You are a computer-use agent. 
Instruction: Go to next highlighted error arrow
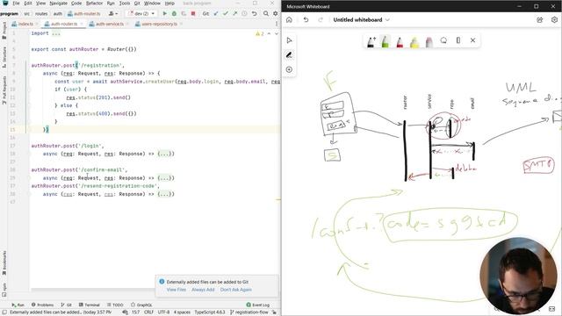click(277, 33)
